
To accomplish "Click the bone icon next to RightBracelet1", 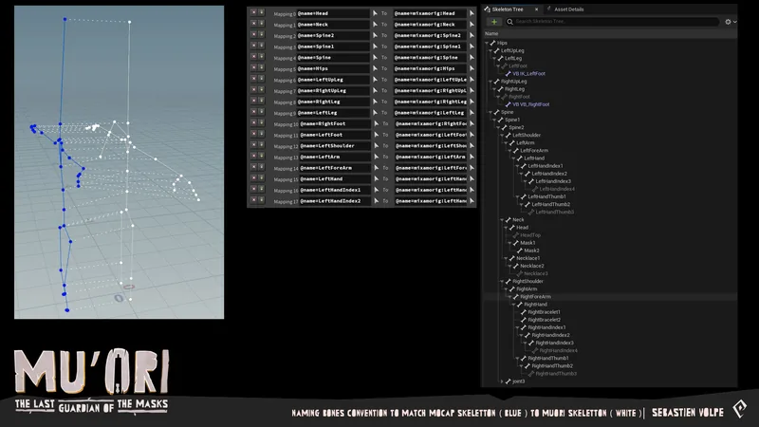I will [x=524, y=312].
